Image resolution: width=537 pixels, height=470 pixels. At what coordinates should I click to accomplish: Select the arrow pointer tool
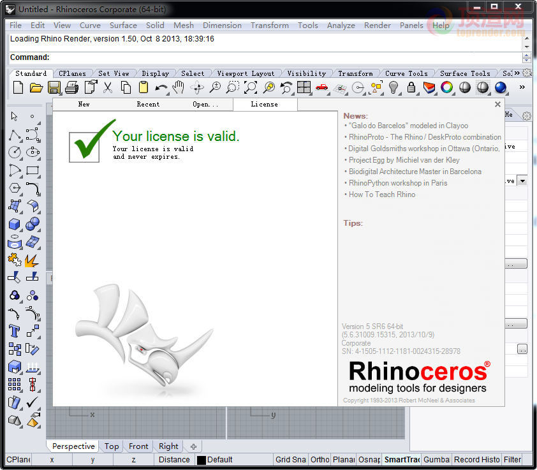15,117
